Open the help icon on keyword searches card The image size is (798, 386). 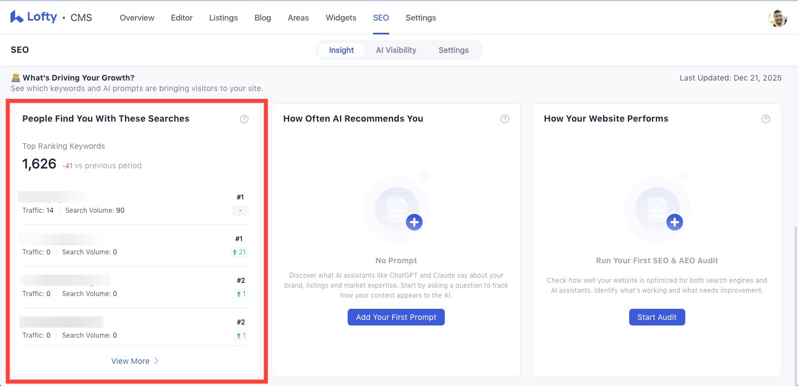coord(244,119)
